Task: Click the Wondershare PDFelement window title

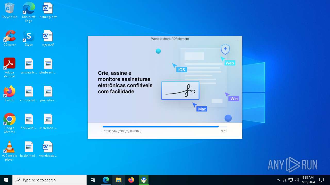Action: pyautogui.click(x=170, y=39)
